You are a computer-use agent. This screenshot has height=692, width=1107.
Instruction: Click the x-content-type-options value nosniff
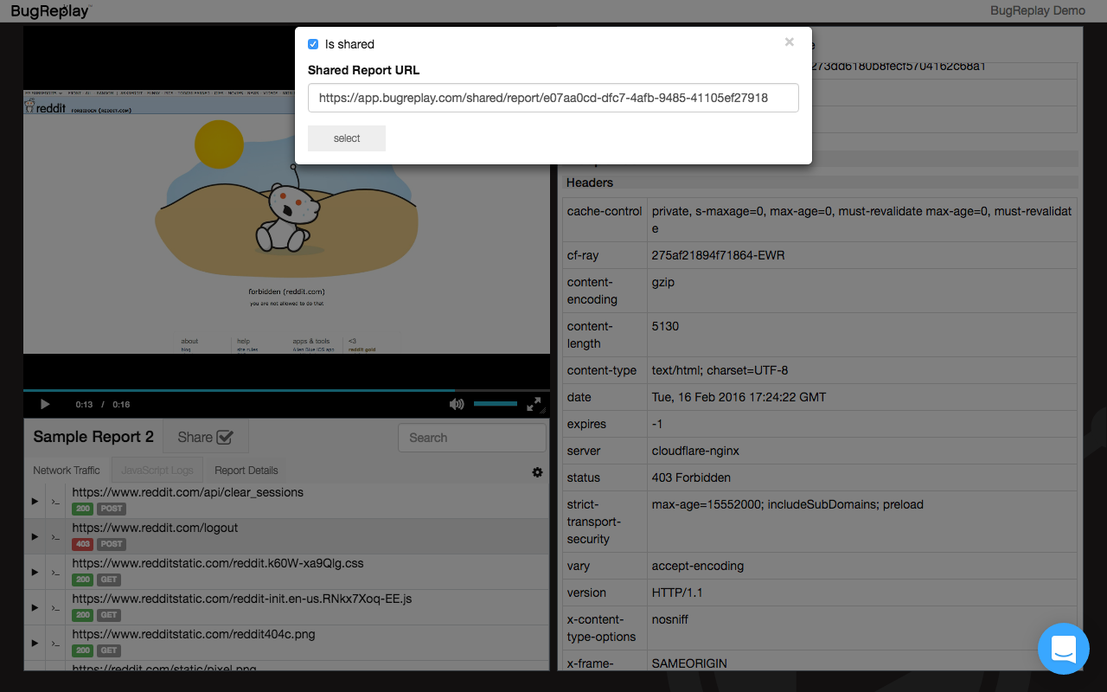(670, 619)
